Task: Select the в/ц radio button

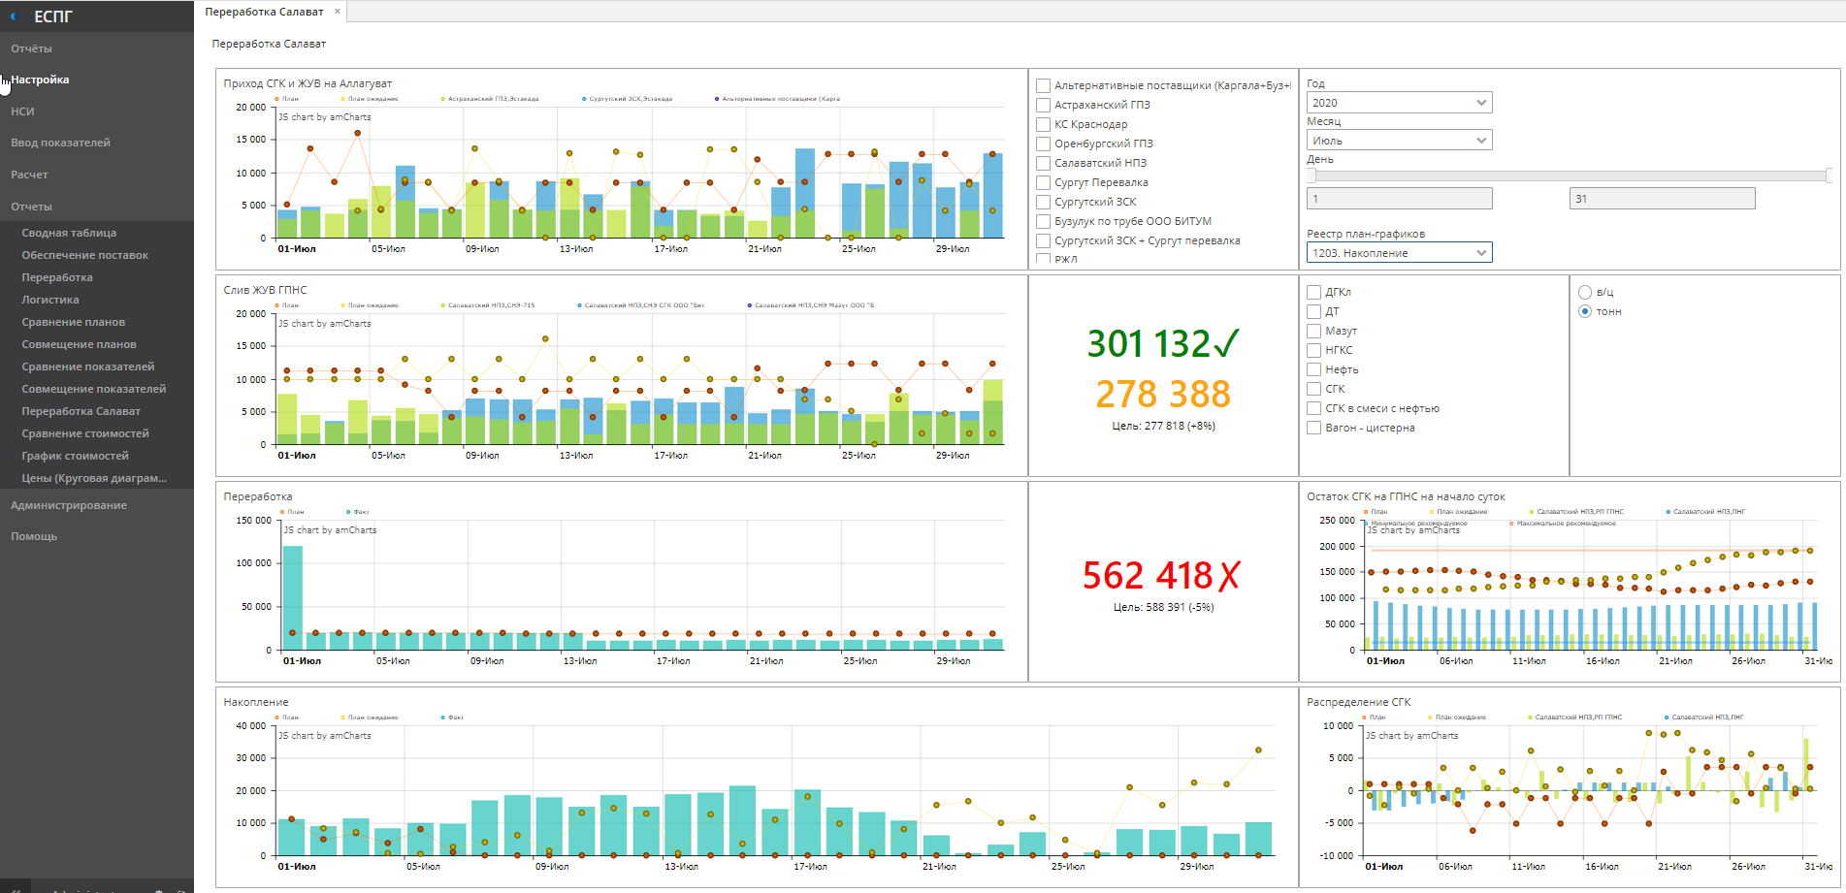Action: click(1585, 292)
